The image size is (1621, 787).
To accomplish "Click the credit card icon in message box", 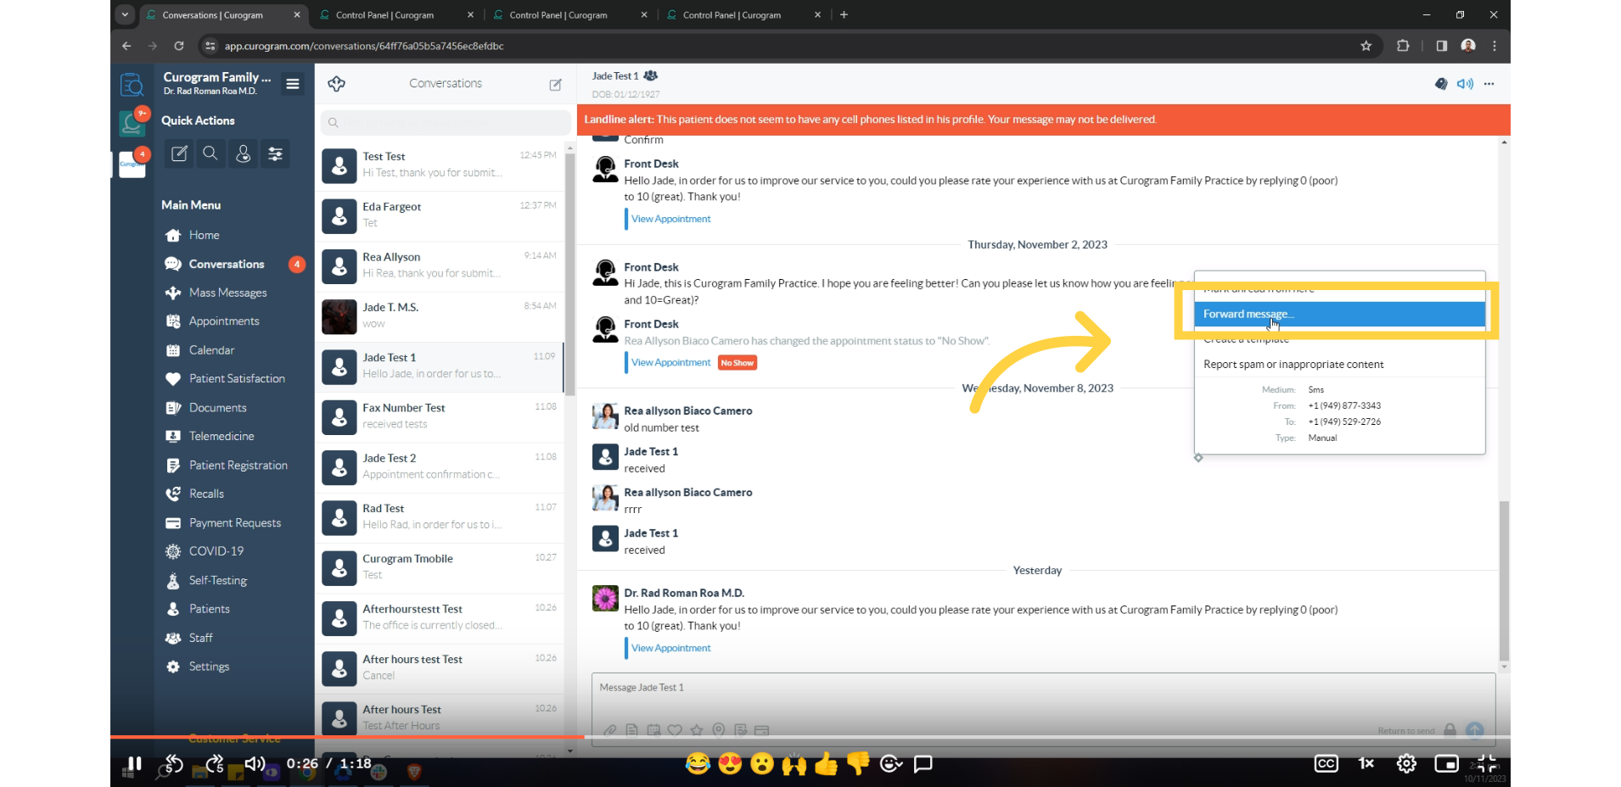I will (x=761, y=730).
